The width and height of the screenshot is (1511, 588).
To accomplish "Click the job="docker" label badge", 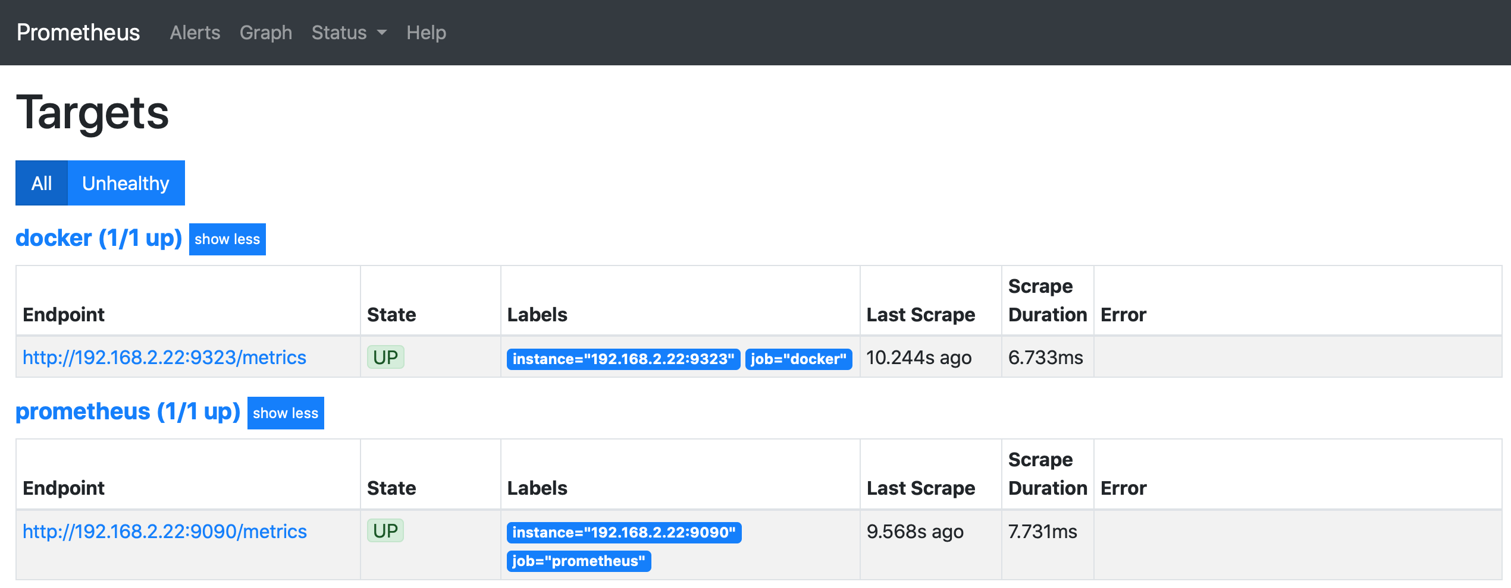I will pos(798,359).
